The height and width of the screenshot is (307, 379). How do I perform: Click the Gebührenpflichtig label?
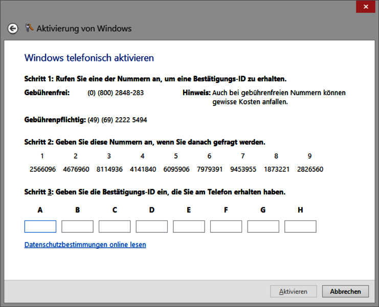coord(55,120)
